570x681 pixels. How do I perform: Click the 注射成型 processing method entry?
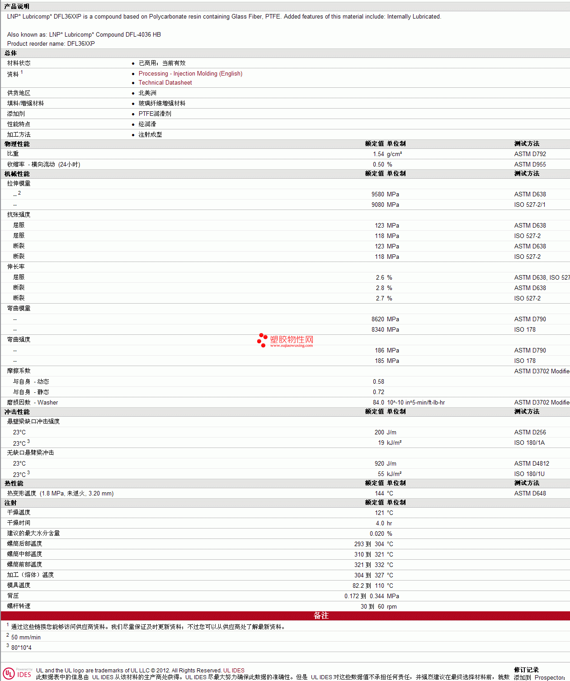(x=150, y=134)
